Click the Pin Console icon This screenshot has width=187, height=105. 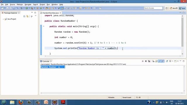click(x=167, y=61)
